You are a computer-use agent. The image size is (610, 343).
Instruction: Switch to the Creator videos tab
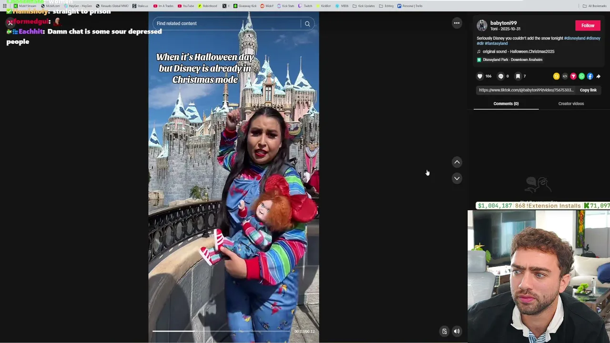click(x=571, y=103)
